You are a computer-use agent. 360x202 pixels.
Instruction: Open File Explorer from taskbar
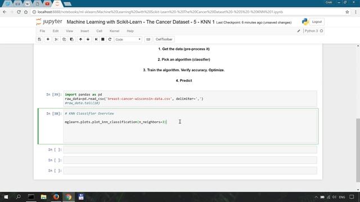pos(43,197)
